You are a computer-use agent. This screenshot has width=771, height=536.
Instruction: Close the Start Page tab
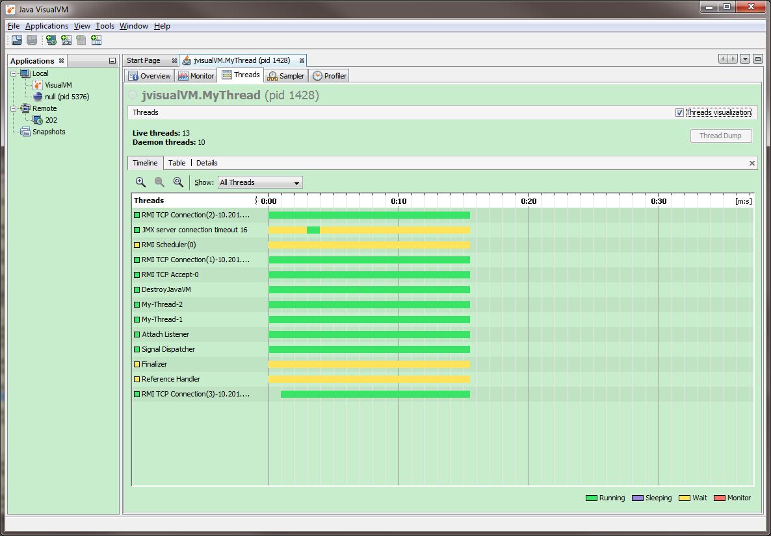(x=174, y=61)
